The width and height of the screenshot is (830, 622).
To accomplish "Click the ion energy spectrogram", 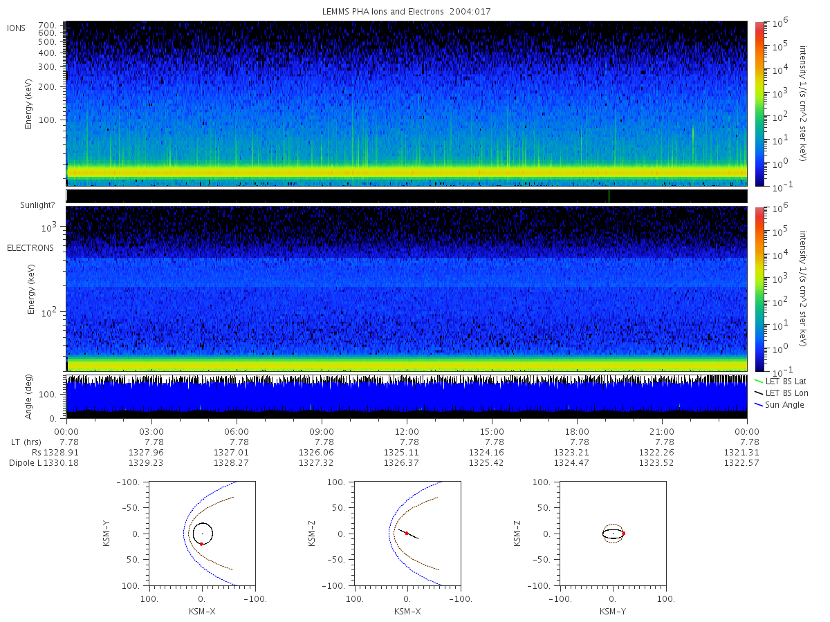I will (x=407, y=104).
